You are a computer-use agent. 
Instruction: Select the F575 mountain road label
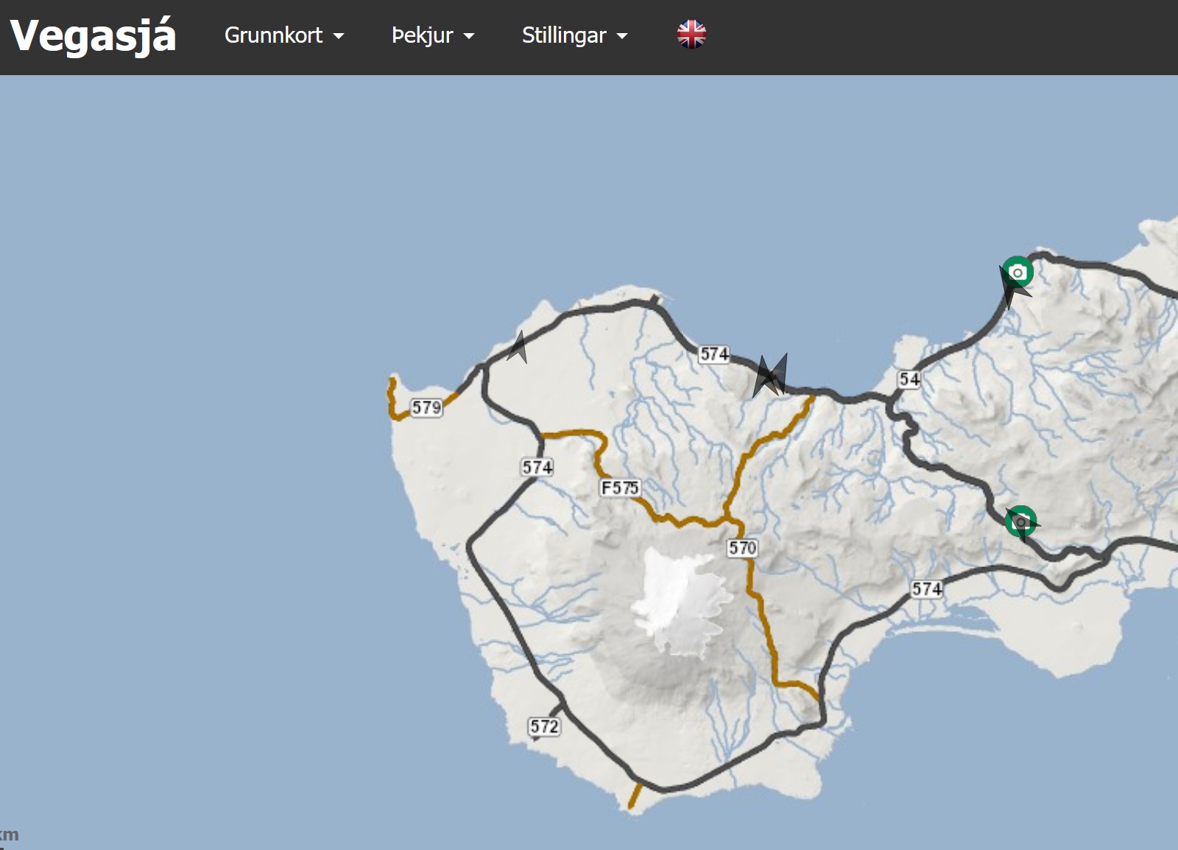click(x=620, y=488)
